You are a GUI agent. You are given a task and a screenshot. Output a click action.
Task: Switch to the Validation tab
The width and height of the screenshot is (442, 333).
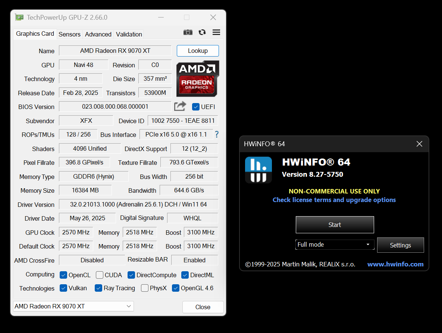click(x=129, y=34)
